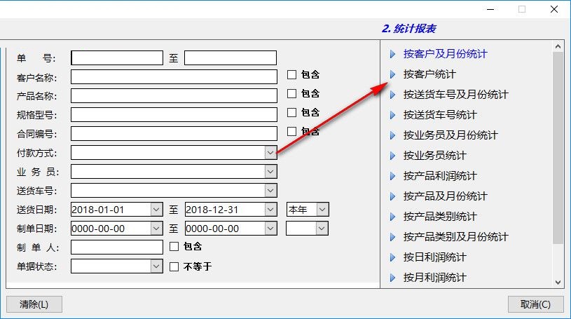Open the 本年 period dropdown
This screenshot has width=571, height=319.
(322, 210)
